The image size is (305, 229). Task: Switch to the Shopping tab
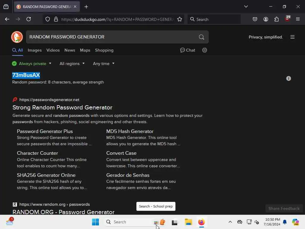click(104, 50)
